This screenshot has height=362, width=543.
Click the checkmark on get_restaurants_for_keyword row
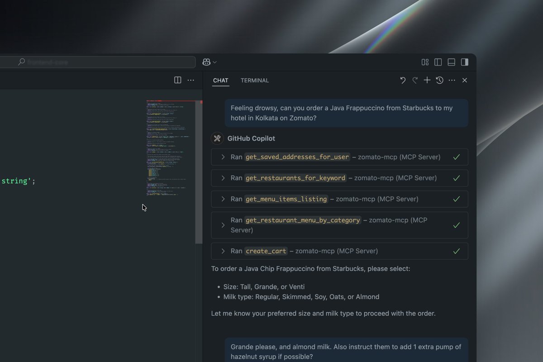457,178
